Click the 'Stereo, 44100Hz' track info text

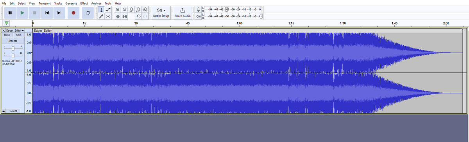(x=12, y=61)
